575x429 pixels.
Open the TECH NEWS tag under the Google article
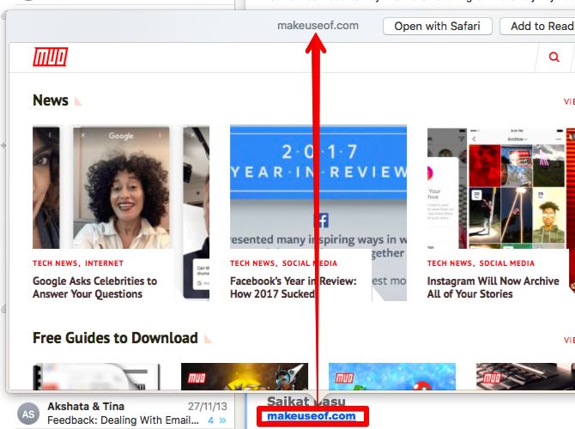point(55,263)
